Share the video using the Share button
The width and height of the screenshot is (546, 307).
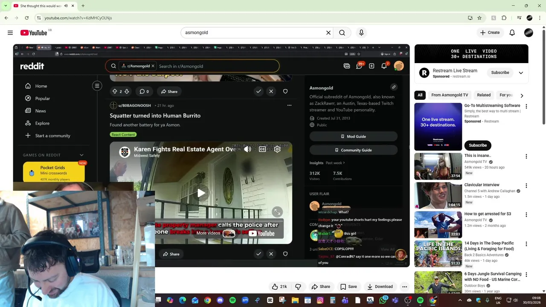coord(321,287)
